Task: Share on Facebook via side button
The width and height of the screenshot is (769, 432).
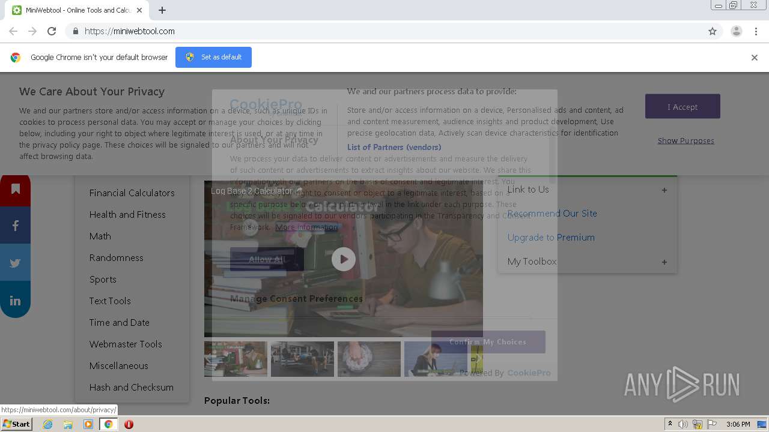Action: [x=15, y=226]
